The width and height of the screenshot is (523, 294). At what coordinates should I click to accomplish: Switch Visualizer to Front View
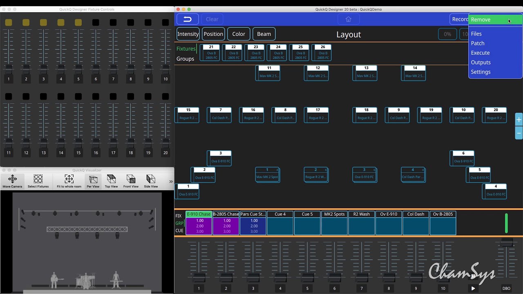[x=131, y=181]
